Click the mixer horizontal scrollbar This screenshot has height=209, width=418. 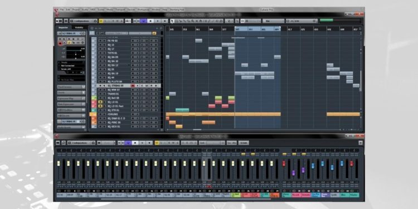(x=186, y=199)
